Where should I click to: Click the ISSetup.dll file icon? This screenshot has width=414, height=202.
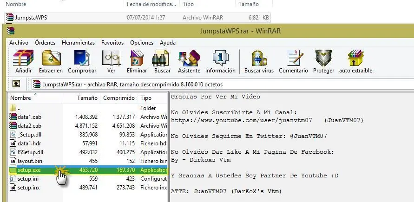point(13,152)
